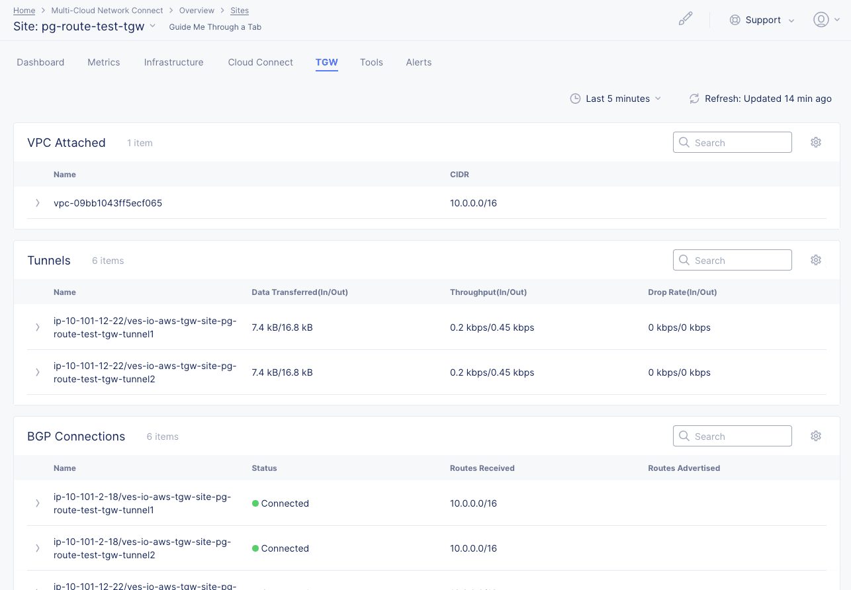Click Routes Received 10.0.0.0/16 for BGP tunnel2
Screen dimensions: 851x590
pos(473,548)
